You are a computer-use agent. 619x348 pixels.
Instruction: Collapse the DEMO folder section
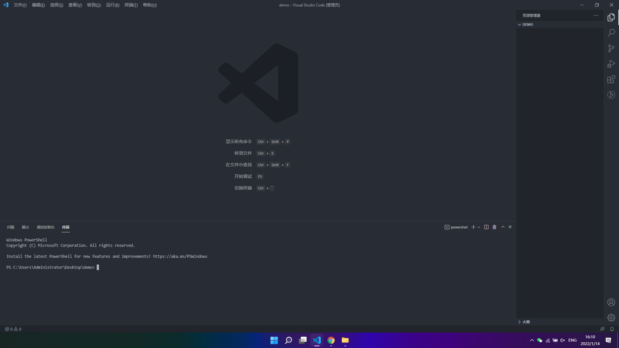coord(560,24)
